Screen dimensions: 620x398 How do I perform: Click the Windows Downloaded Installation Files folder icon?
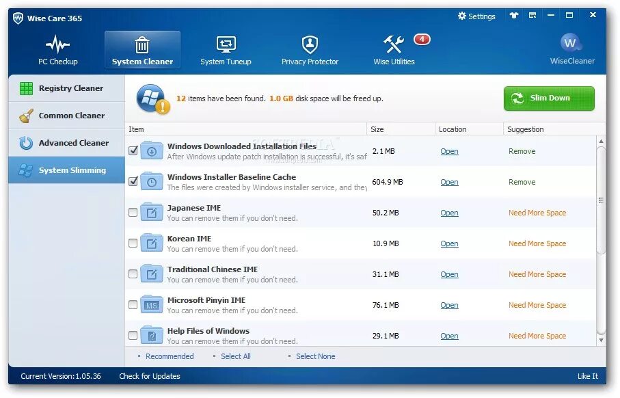point(152,150)
